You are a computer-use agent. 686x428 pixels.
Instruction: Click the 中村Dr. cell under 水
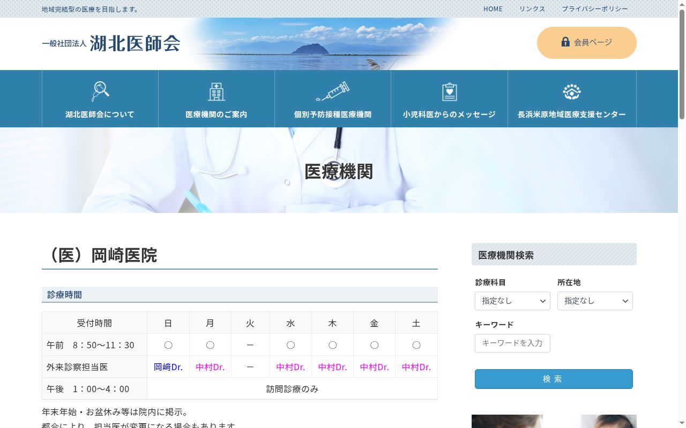tap(290, 367)
